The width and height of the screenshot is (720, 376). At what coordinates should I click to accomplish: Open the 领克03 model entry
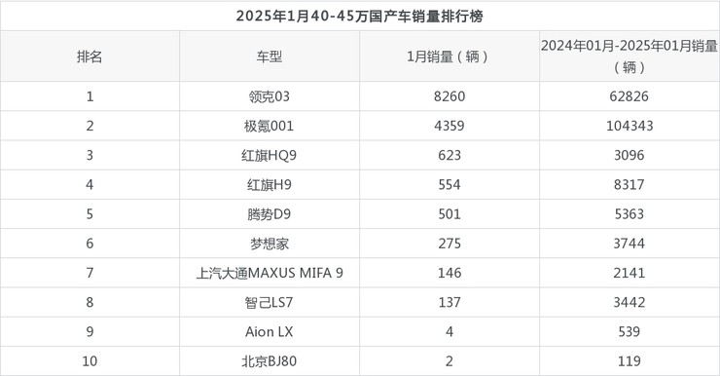point(270,96)
